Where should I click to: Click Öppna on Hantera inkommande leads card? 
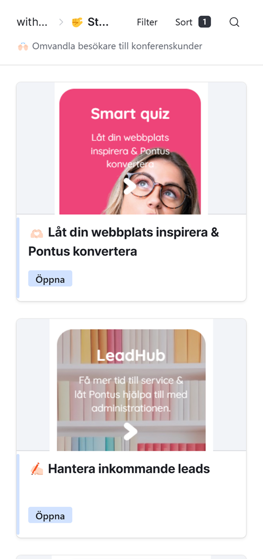50,515
